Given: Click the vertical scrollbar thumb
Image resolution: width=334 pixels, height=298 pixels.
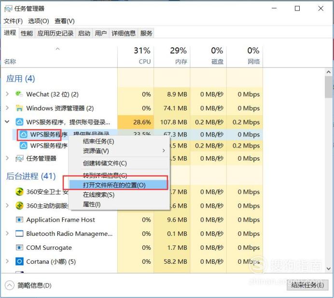Looking at the screenshot, I should click(329, 87).
